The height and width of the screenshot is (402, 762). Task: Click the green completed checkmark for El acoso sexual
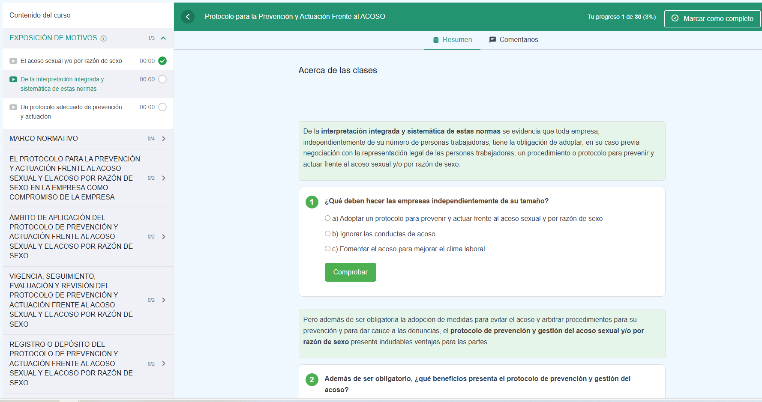point(162,61)
